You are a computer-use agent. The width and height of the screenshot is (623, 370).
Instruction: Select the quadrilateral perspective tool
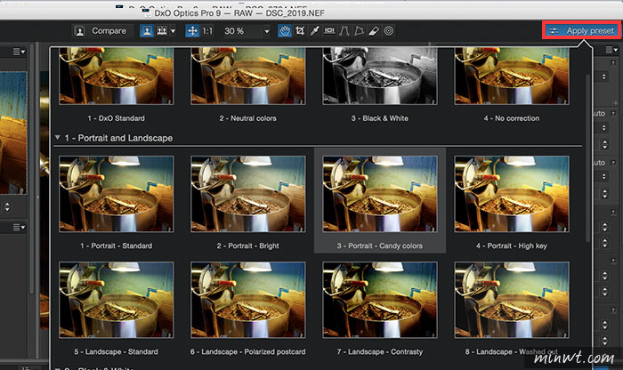(359, 31)
